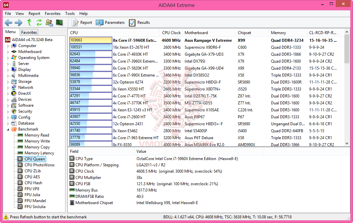353x223 pixels.
Task: Open the Tools menu
Action: (x=70, y=14)
